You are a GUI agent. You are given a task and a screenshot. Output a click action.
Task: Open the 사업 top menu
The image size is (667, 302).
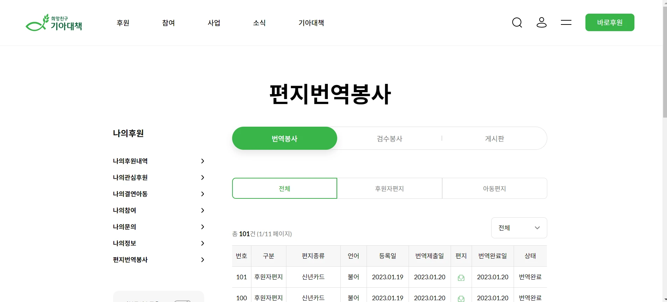pos(214,23)
